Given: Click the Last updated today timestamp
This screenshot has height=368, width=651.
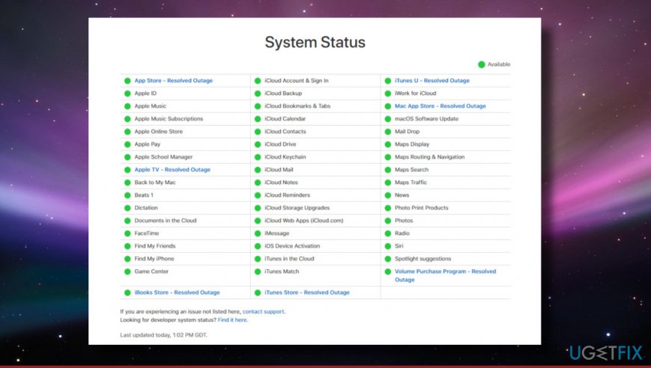Looking at the screenshot, I should pyautogui.click(x=163, y=335).
